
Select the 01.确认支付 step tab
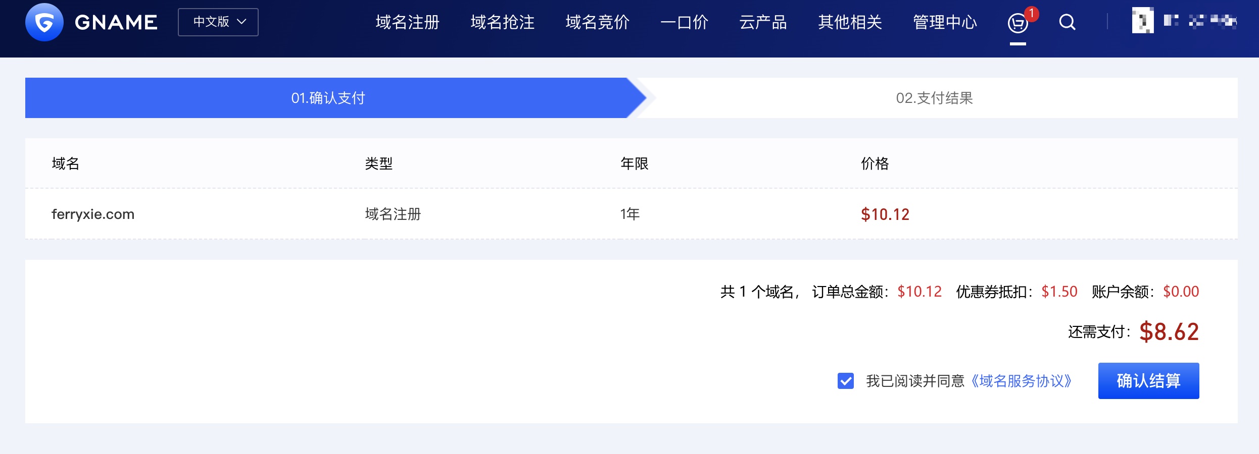328,98
